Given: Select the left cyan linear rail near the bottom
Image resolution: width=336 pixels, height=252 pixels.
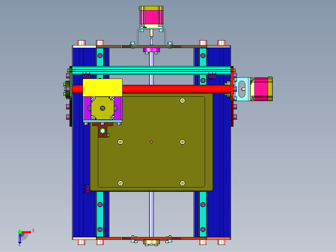Looking at the screenshot, I should [100, 214].
